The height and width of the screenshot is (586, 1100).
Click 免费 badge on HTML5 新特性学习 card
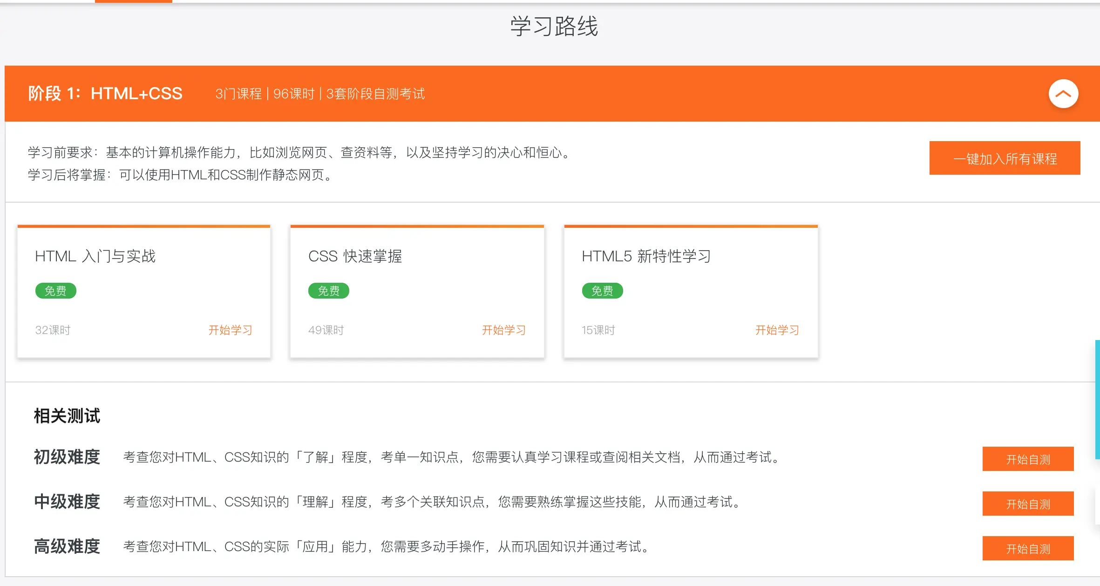pos(602,291)
